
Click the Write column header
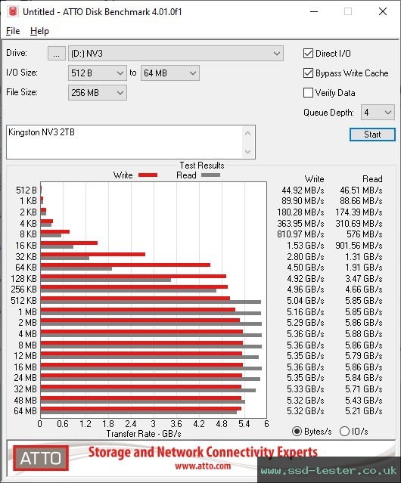[315, 179]
